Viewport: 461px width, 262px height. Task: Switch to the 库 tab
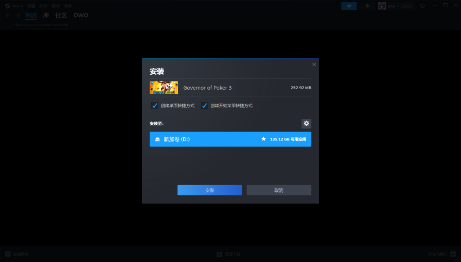pos(46,15)
